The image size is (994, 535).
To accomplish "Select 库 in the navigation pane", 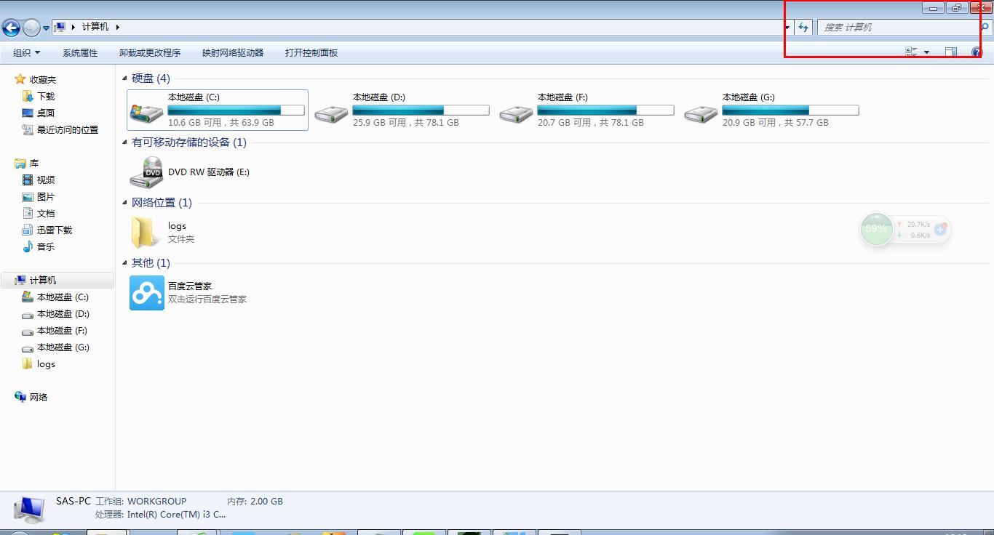I will coord(34,163).
